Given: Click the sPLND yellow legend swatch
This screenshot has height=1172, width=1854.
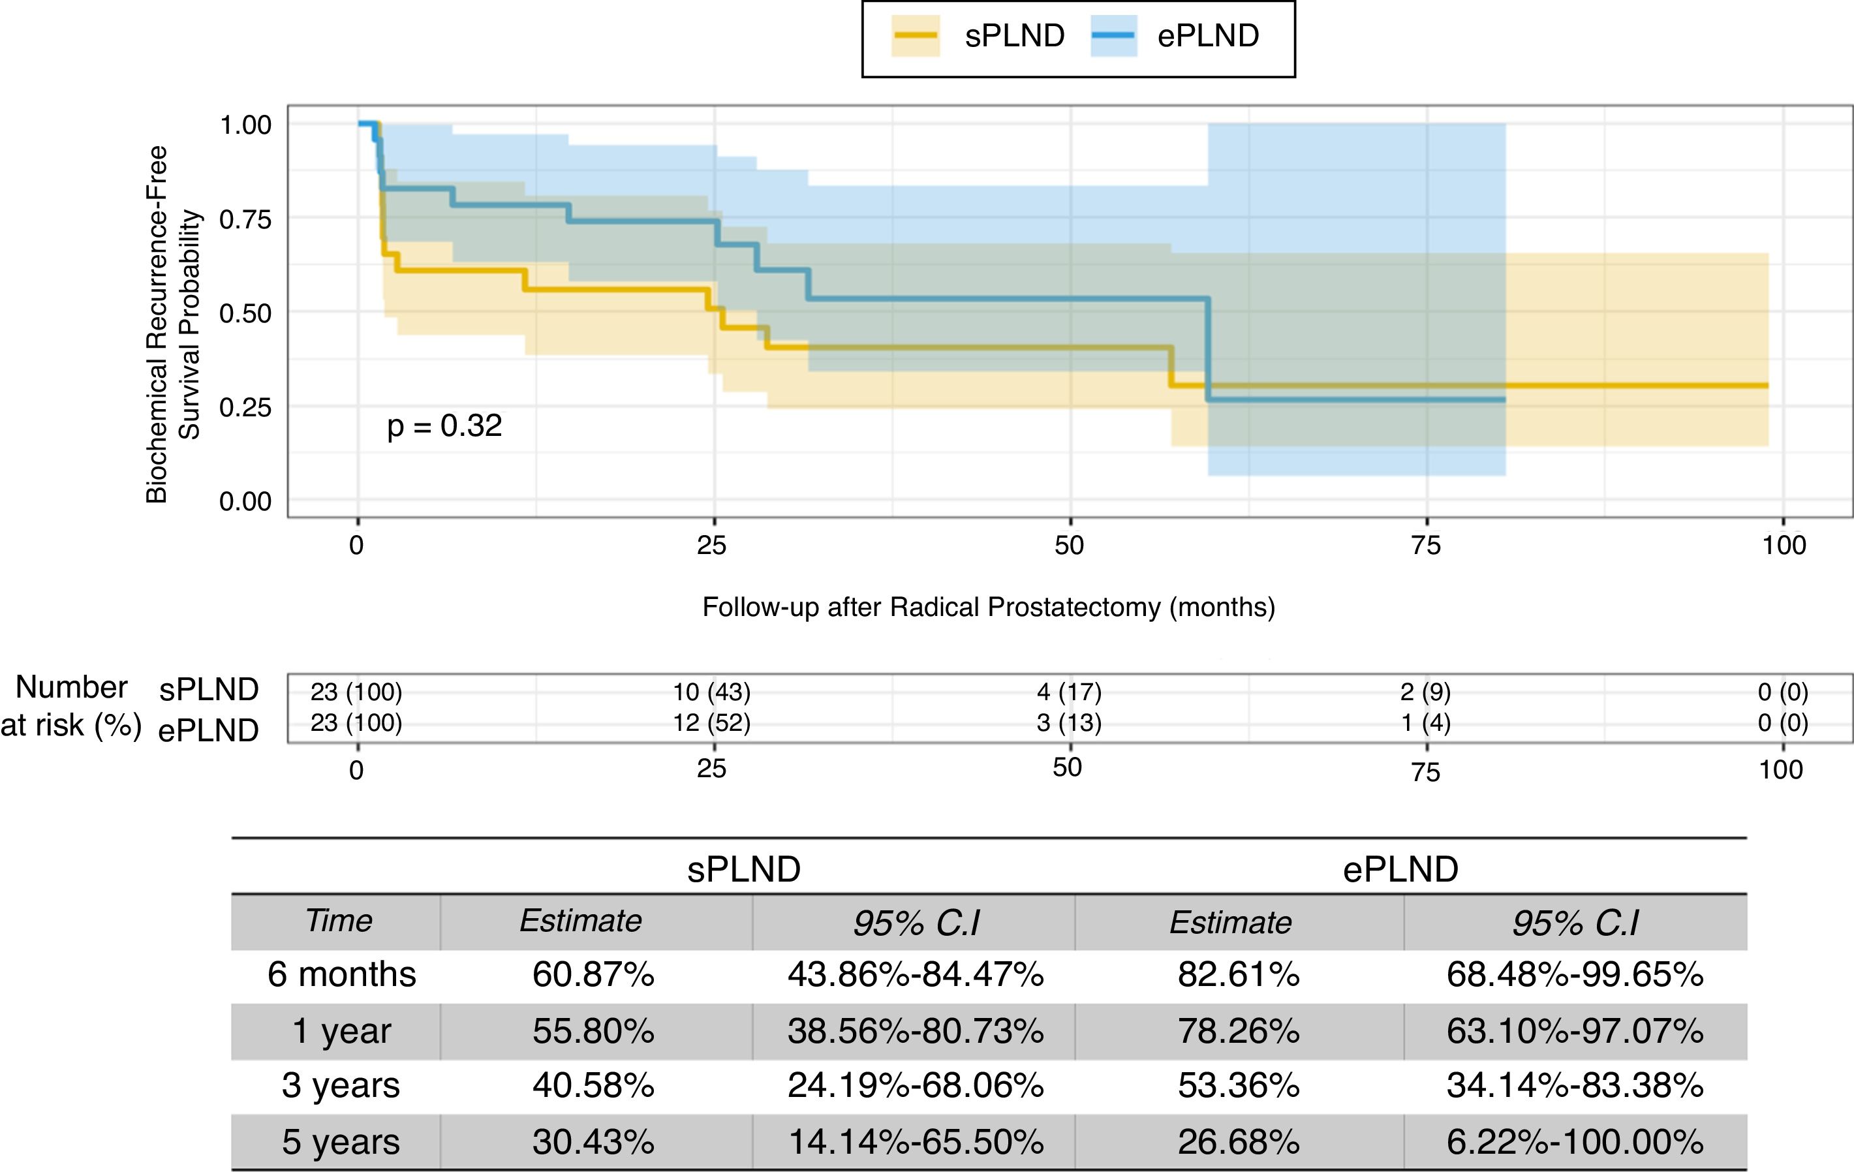Looking at the screenshot, I should [x=916, y=36].
